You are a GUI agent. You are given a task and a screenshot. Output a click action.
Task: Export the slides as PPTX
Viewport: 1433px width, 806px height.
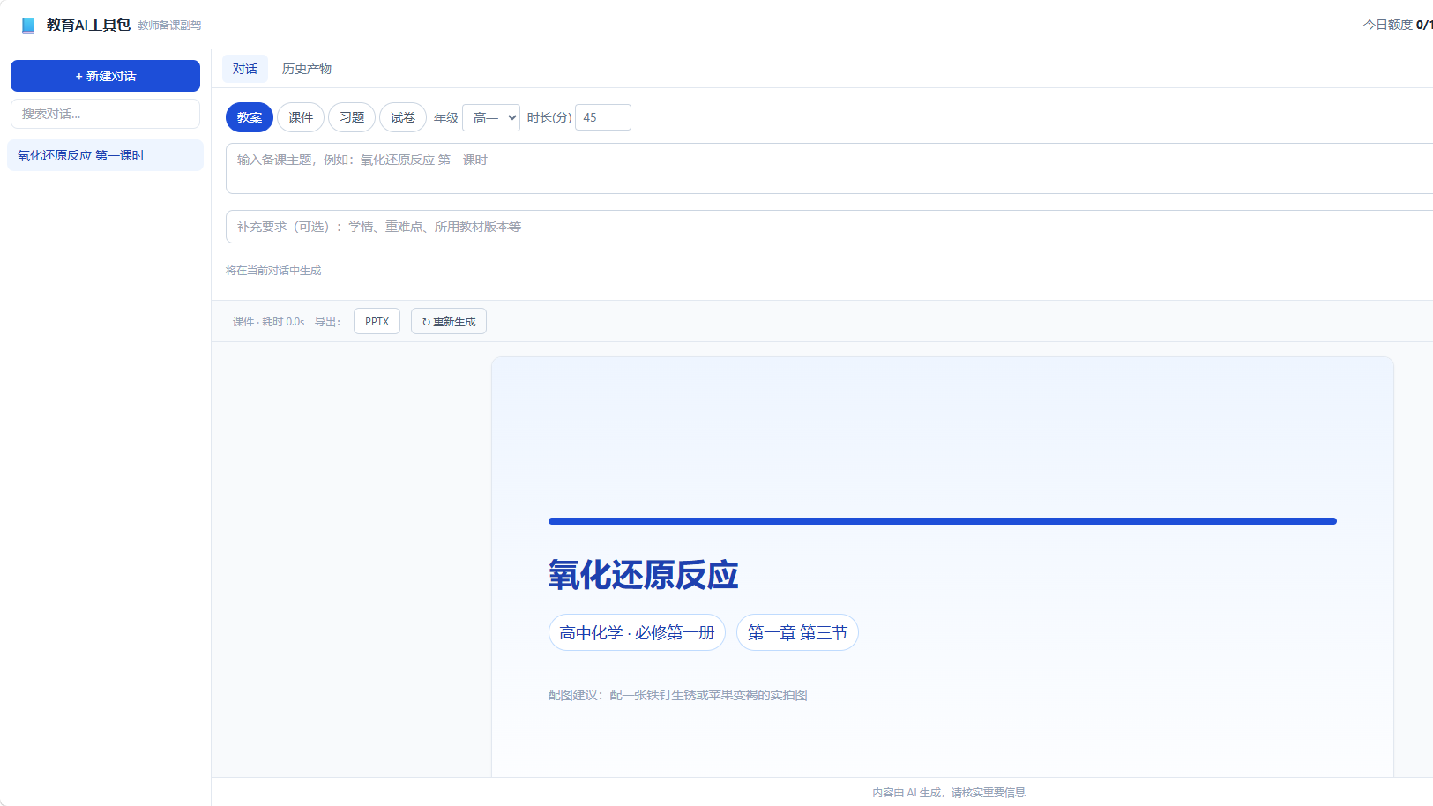pyautogui.click(x=377, y=321)
